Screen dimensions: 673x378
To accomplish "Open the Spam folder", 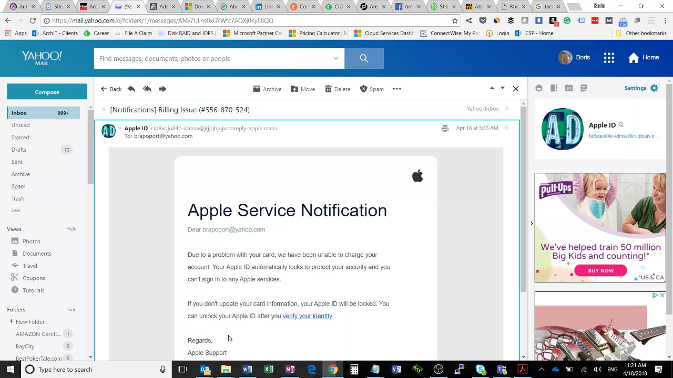I will [18, 186].
